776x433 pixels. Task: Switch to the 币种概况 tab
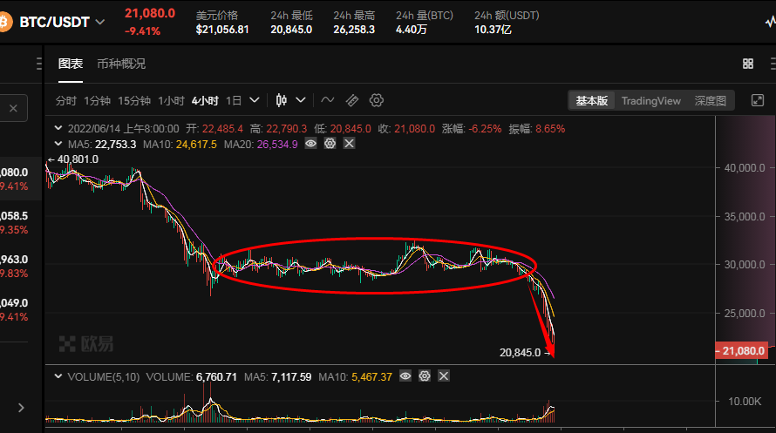pos(121,64)
